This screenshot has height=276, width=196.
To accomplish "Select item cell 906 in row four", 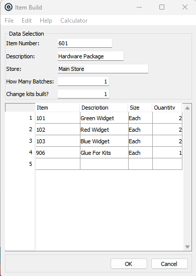I will click(58, 153).
